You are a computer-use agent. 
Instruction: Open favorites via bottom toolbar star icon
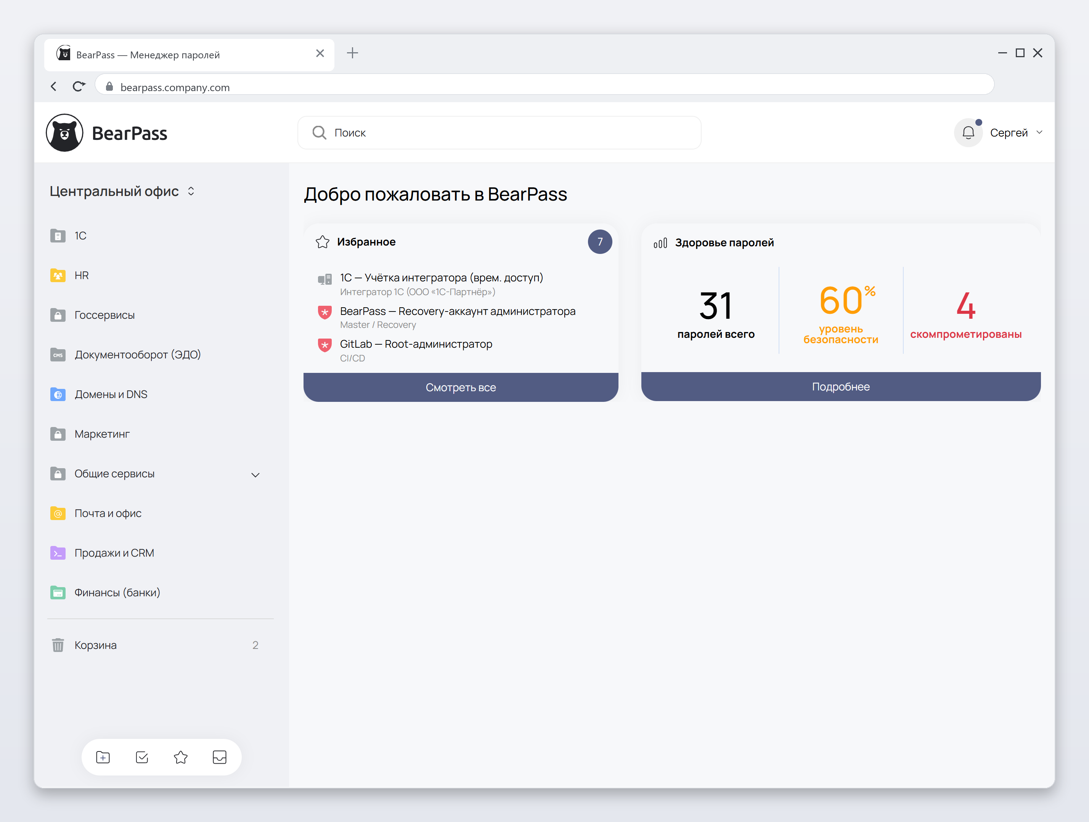click(181, 757)
